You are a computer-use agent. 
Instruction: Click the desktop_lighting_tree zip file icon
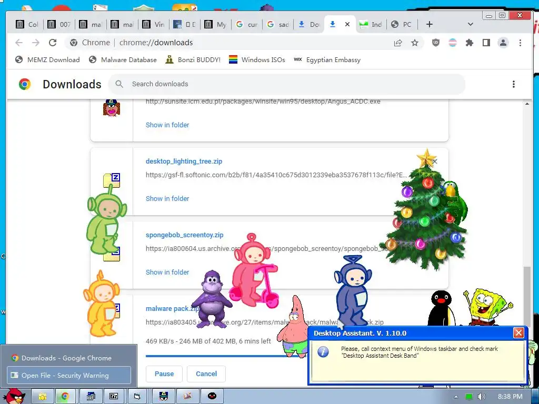[112, 180]
